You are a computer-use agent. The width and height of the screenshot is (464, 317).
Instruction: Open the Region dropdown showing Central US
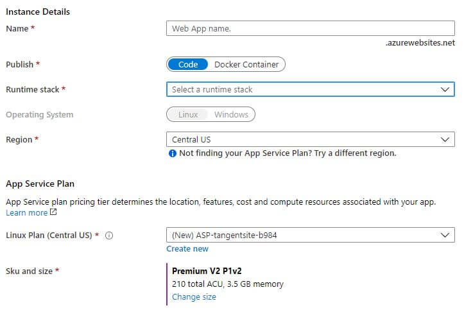[x=311, y=139]
